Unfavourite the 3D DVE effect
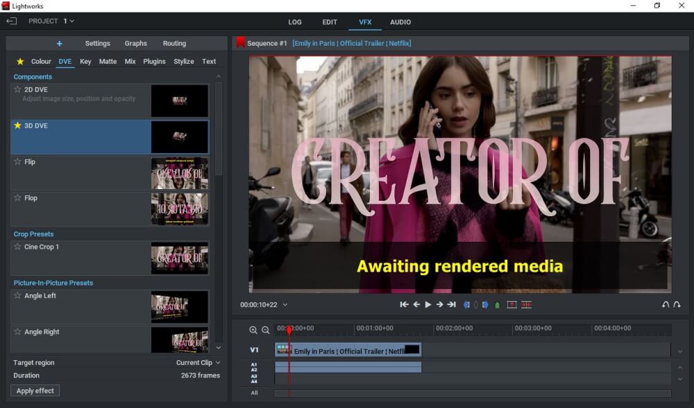 (x=18, y=125)
